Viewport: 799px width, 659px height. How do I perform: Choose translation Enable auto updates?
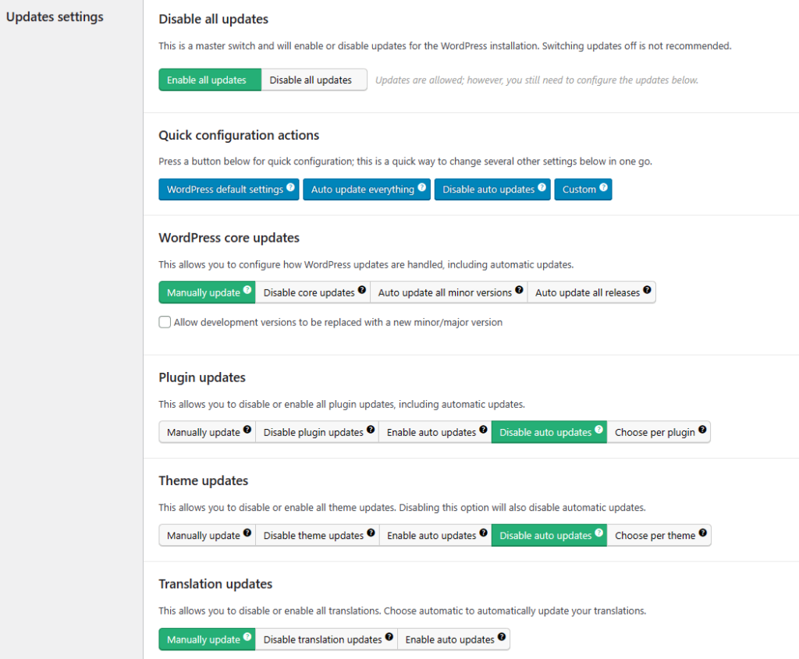click(453, 640)
